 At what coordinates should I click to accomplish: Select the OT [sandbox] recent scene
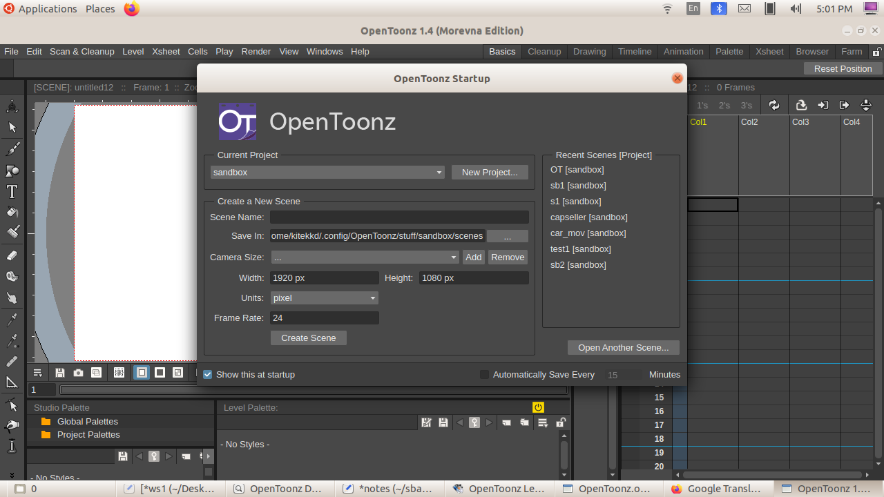click(x=577, y=169)
